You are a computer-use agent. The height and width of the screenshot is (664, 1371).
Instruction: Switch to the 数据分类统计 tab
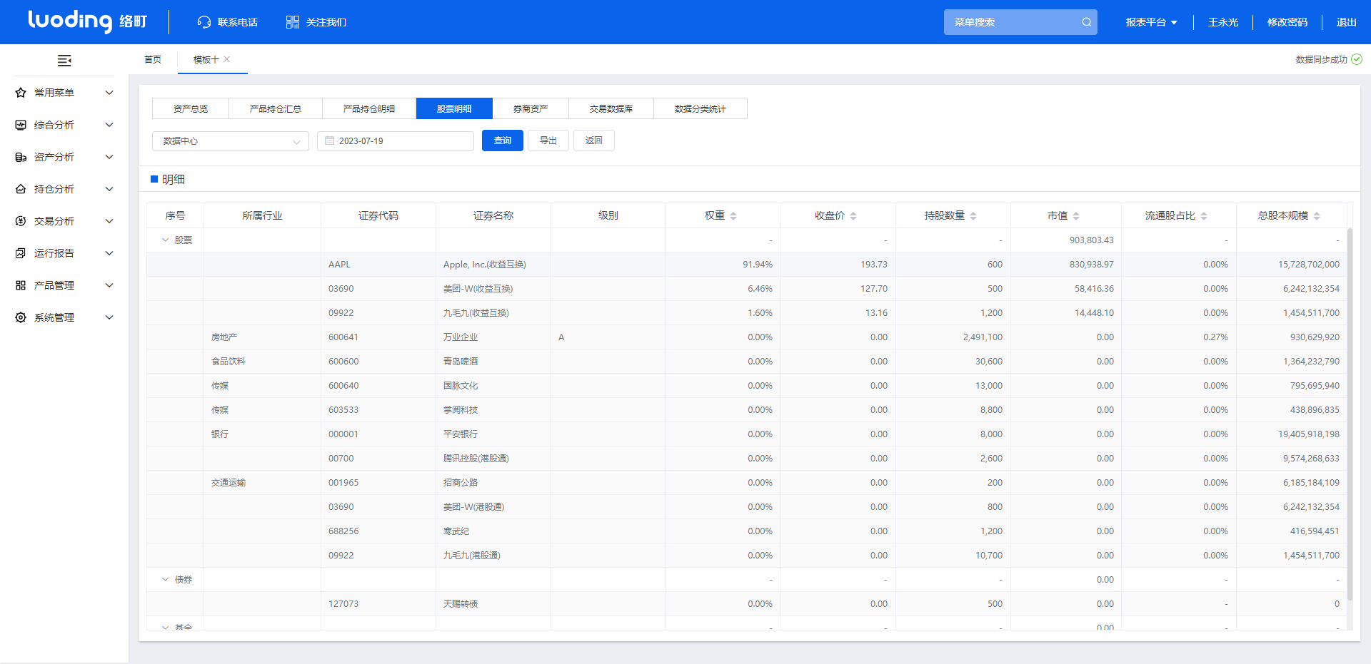pos(700,109)
